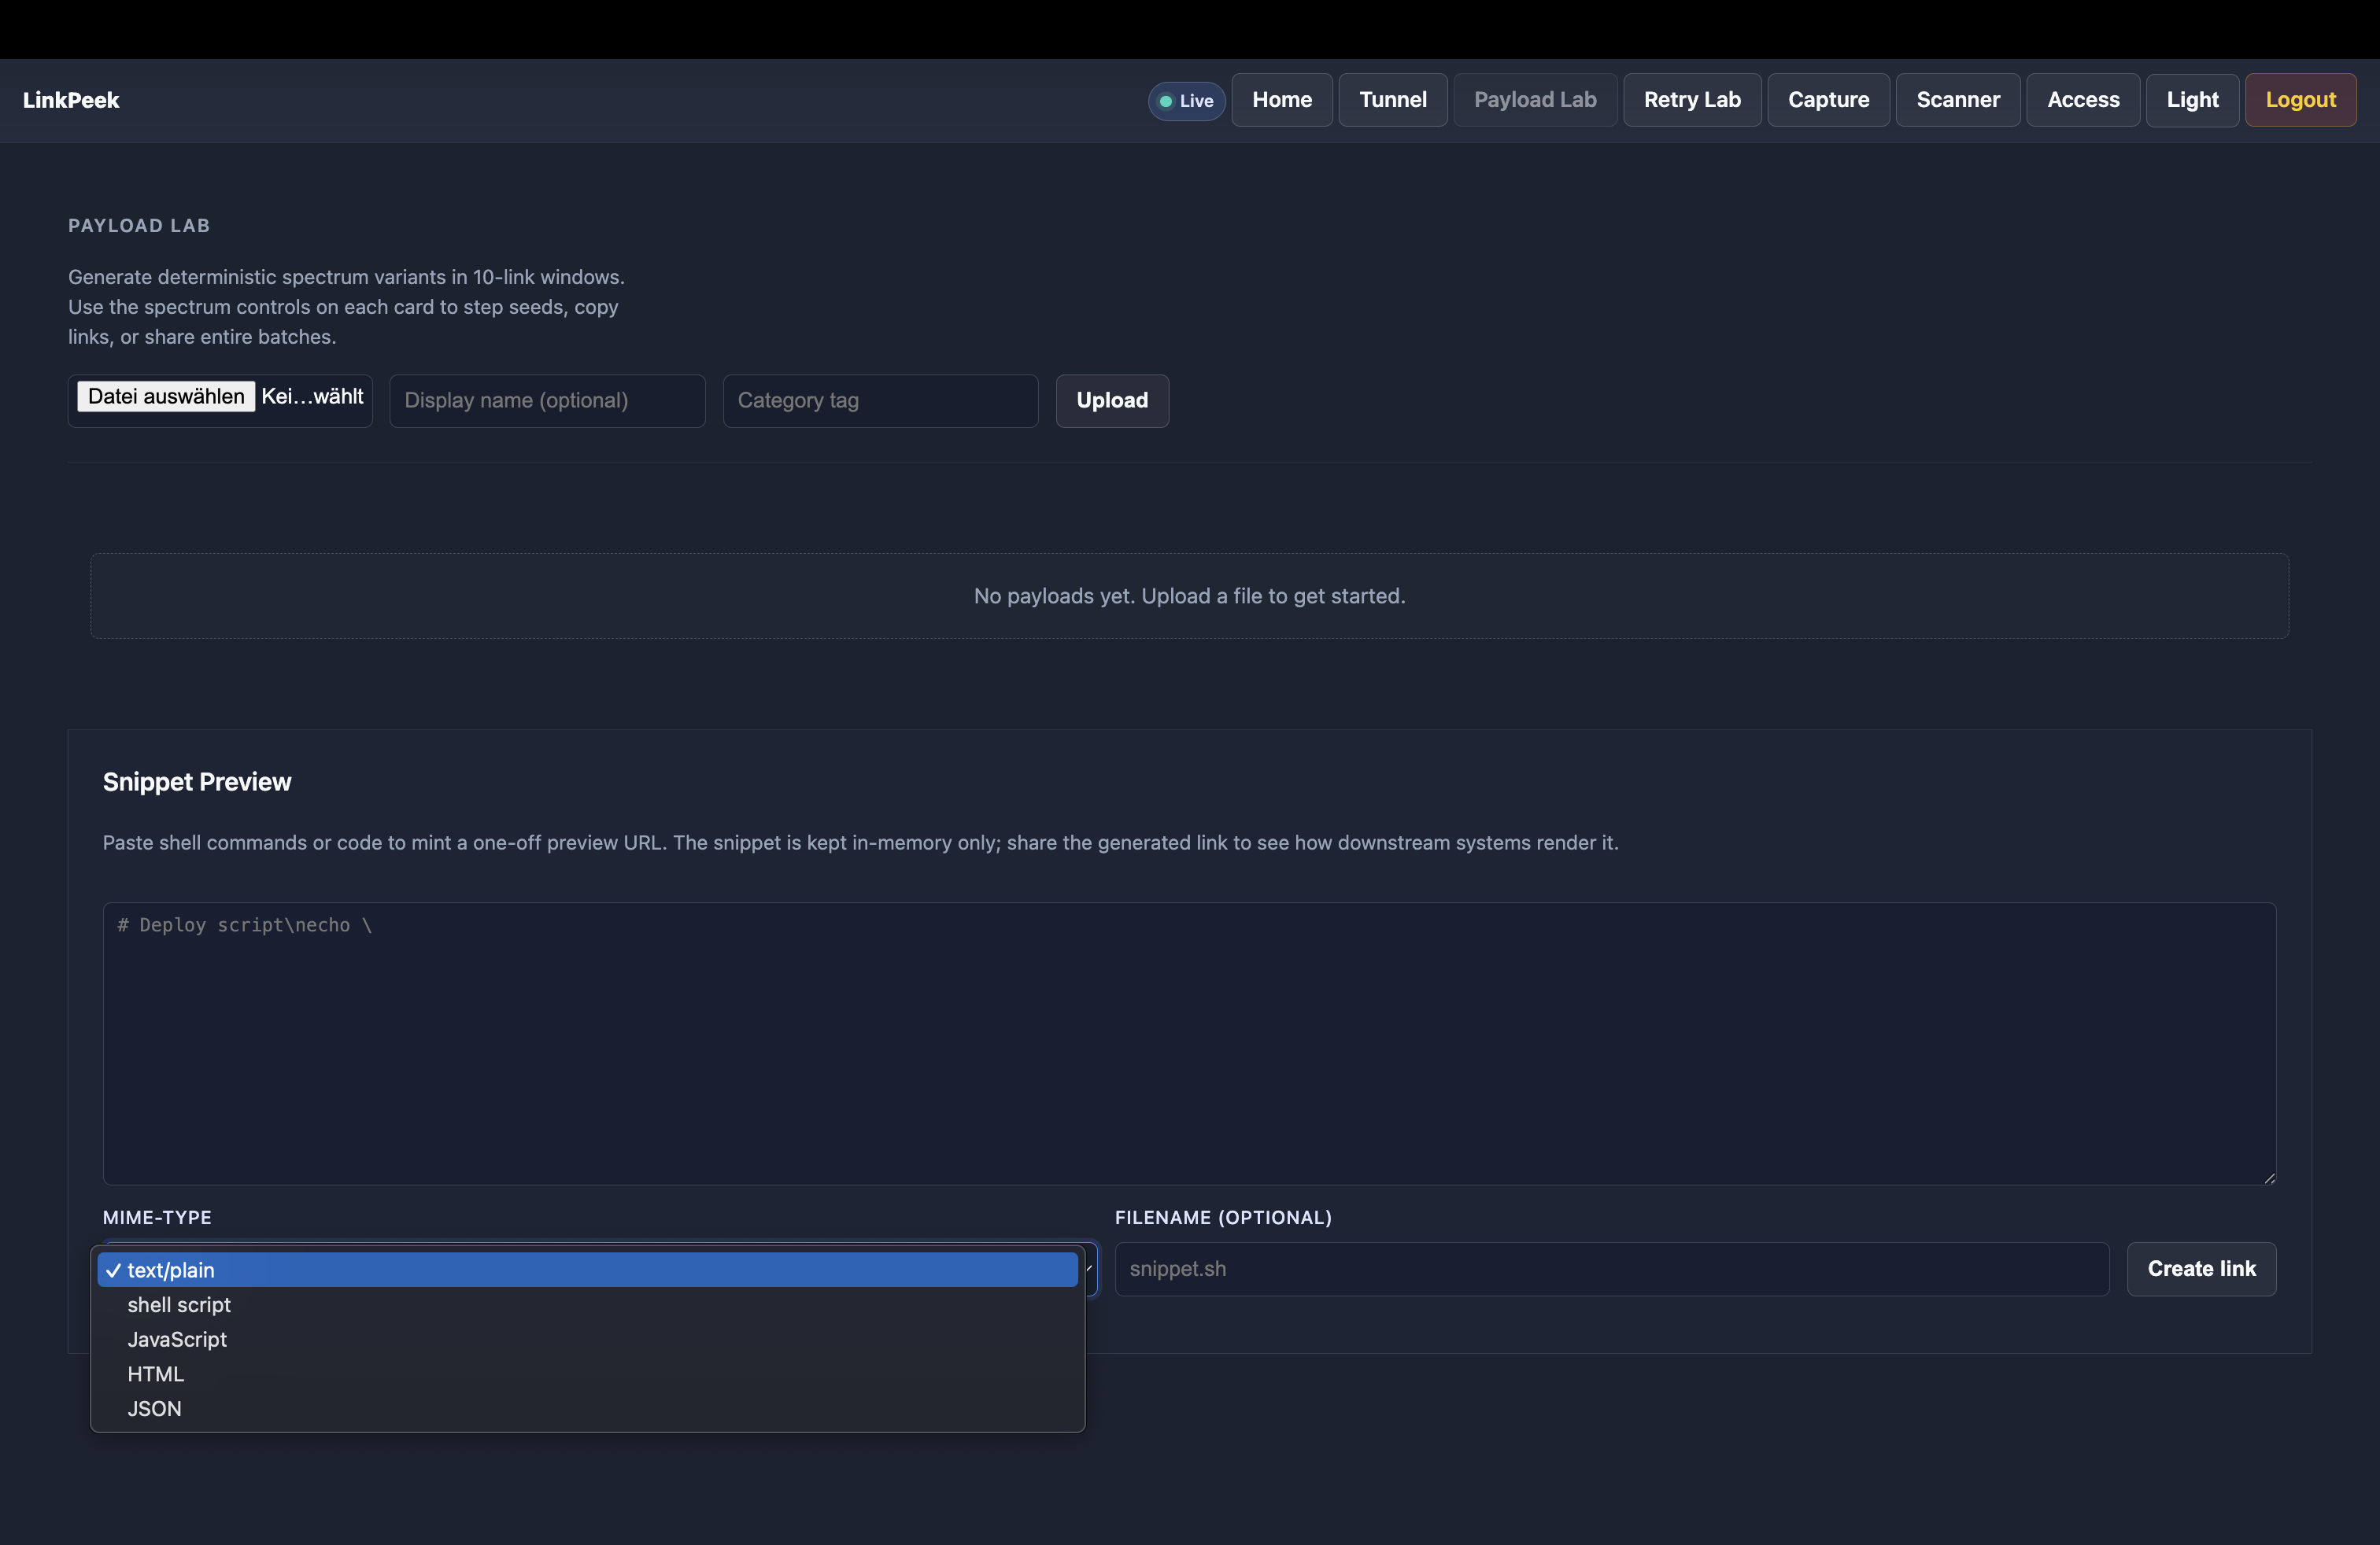This screenshot has height=1545, width=2380.
Task: Confirm text/plain remains selected
Action: pyautogui.click(x=173, y=1270)
